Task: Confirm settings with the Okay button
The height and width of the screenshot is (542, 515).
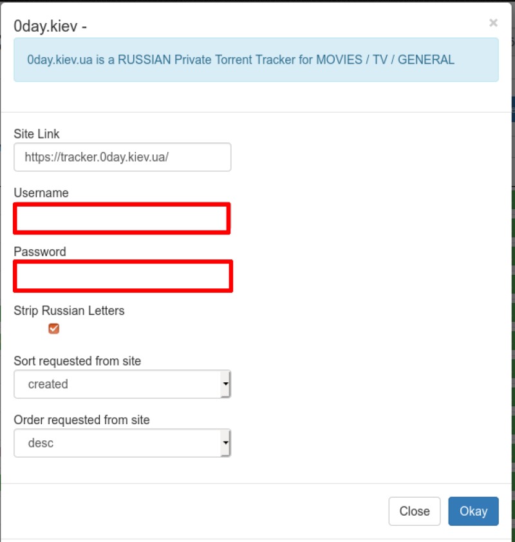Action: point(474,511)
